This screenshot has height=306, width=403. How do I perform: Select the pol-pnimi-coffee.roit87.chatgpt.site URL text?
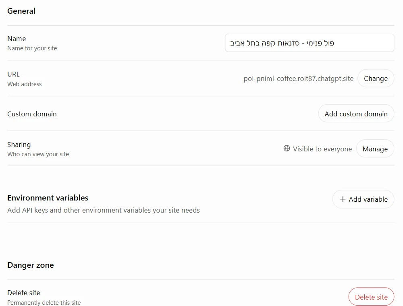(x=298, y=79)
